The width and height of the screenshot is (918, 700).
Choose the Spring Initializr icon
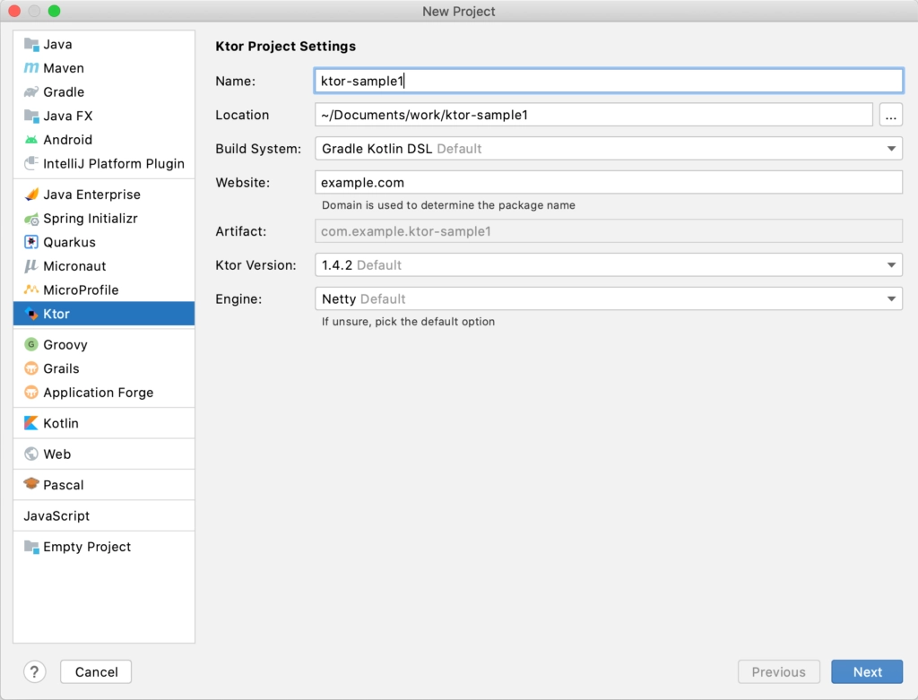click(x=31, y=219)
